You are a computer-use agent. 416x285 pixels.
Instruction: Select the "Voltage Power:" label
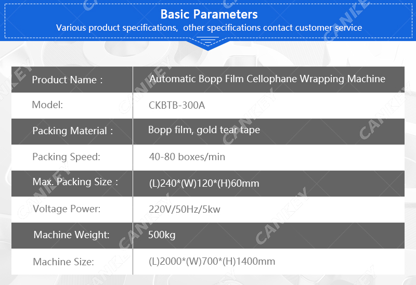(67, 209)
